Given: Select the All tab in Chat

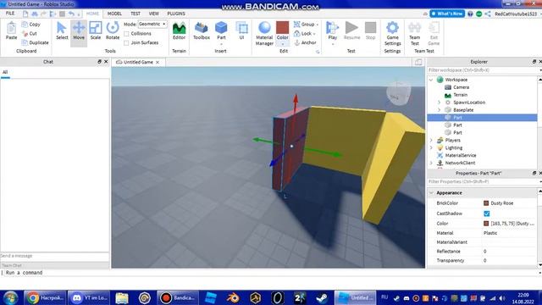Looking at the screenshot, I should click(x=5, y=72).
